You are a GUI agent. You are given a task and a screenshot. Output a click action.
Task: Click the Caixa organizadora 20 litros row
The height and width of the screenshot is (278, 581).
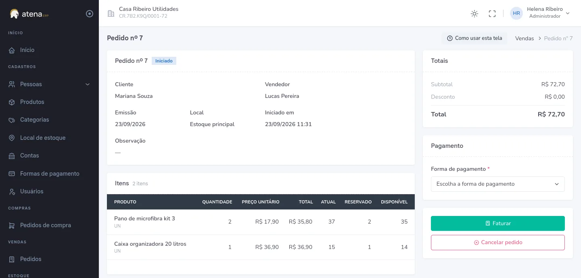point(261,247)
